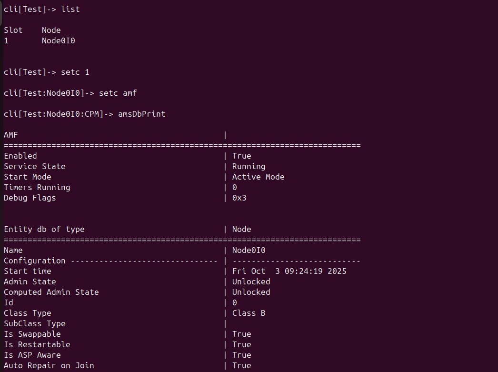498x372 pixels.
Task: Select the "Class B" Class Type value
Action: tap(249, 313)
